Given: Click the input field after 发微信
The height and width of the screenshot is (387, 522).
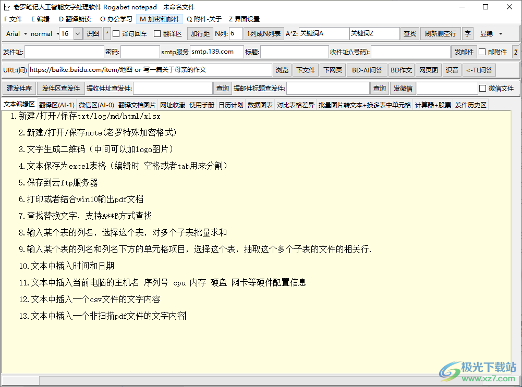Looking at the screenshot, I should click(447, 88).
